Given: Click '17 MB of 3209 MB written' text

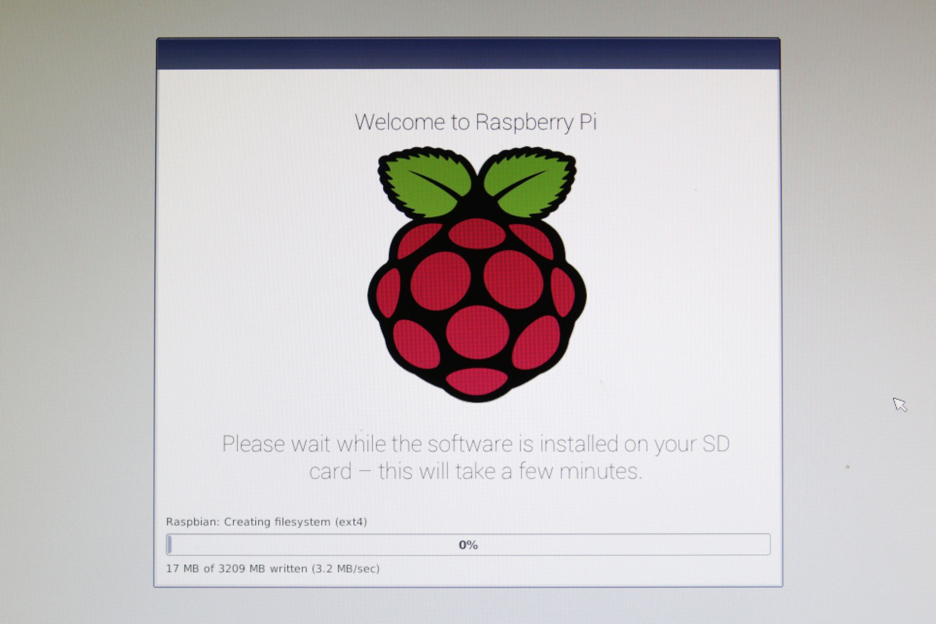Looking at the screenshot, I should pyautogui.click(x=236, y=569).
